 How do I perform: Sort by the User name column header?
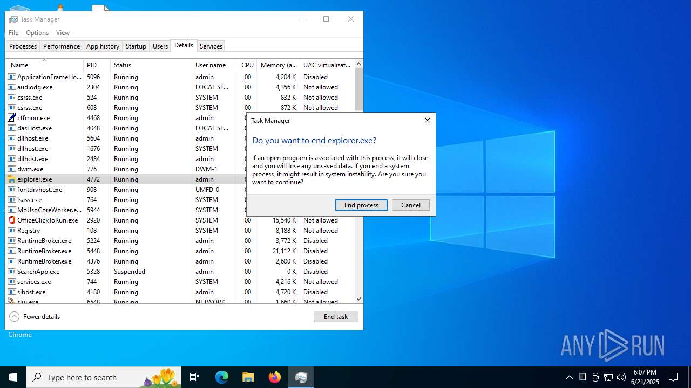214,65
